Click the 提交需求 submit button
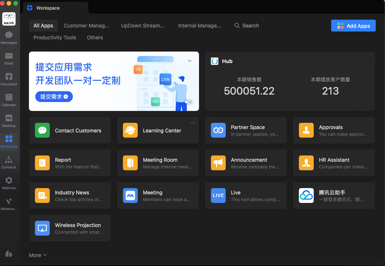Screen dimensions: 385x266 pos(54,97)
